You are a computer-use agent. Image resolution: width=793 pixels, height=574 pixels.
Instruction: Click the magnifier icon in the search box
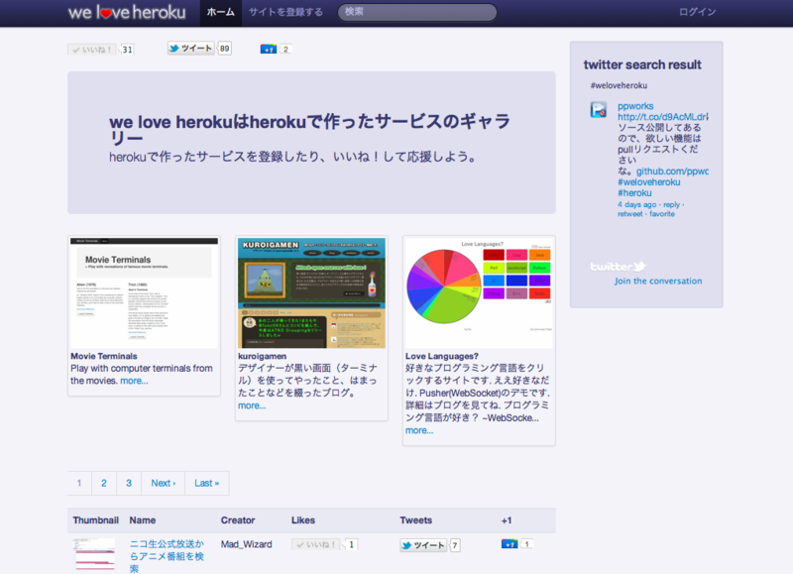[x=347, y=12]
